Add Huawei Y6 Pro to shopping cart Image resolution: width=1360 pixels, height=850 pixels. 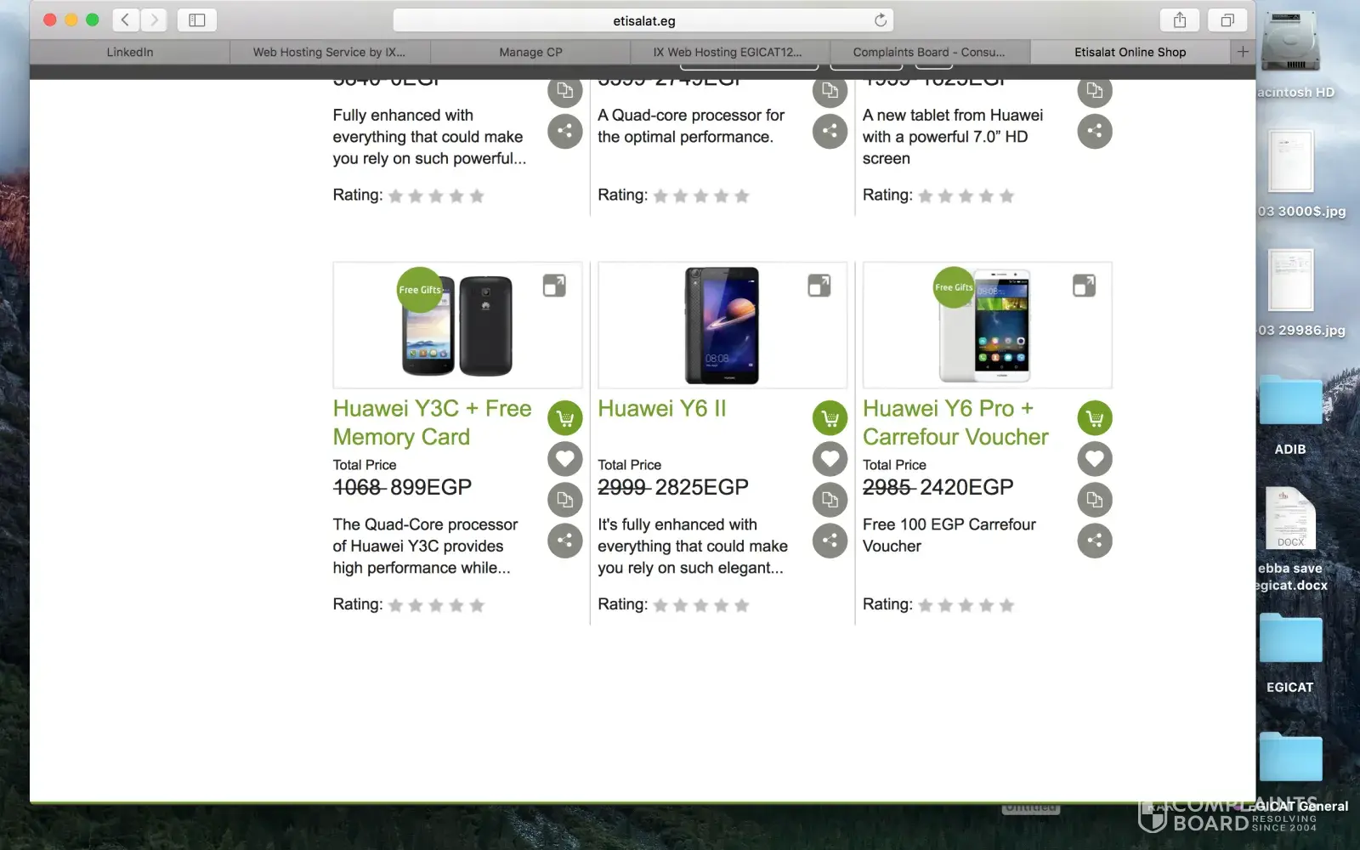(x=1095, y=418)
